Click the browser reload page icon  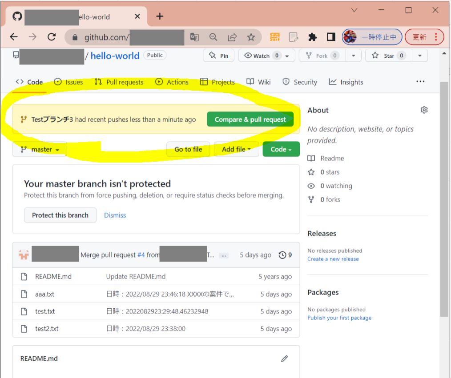[52, 37]
